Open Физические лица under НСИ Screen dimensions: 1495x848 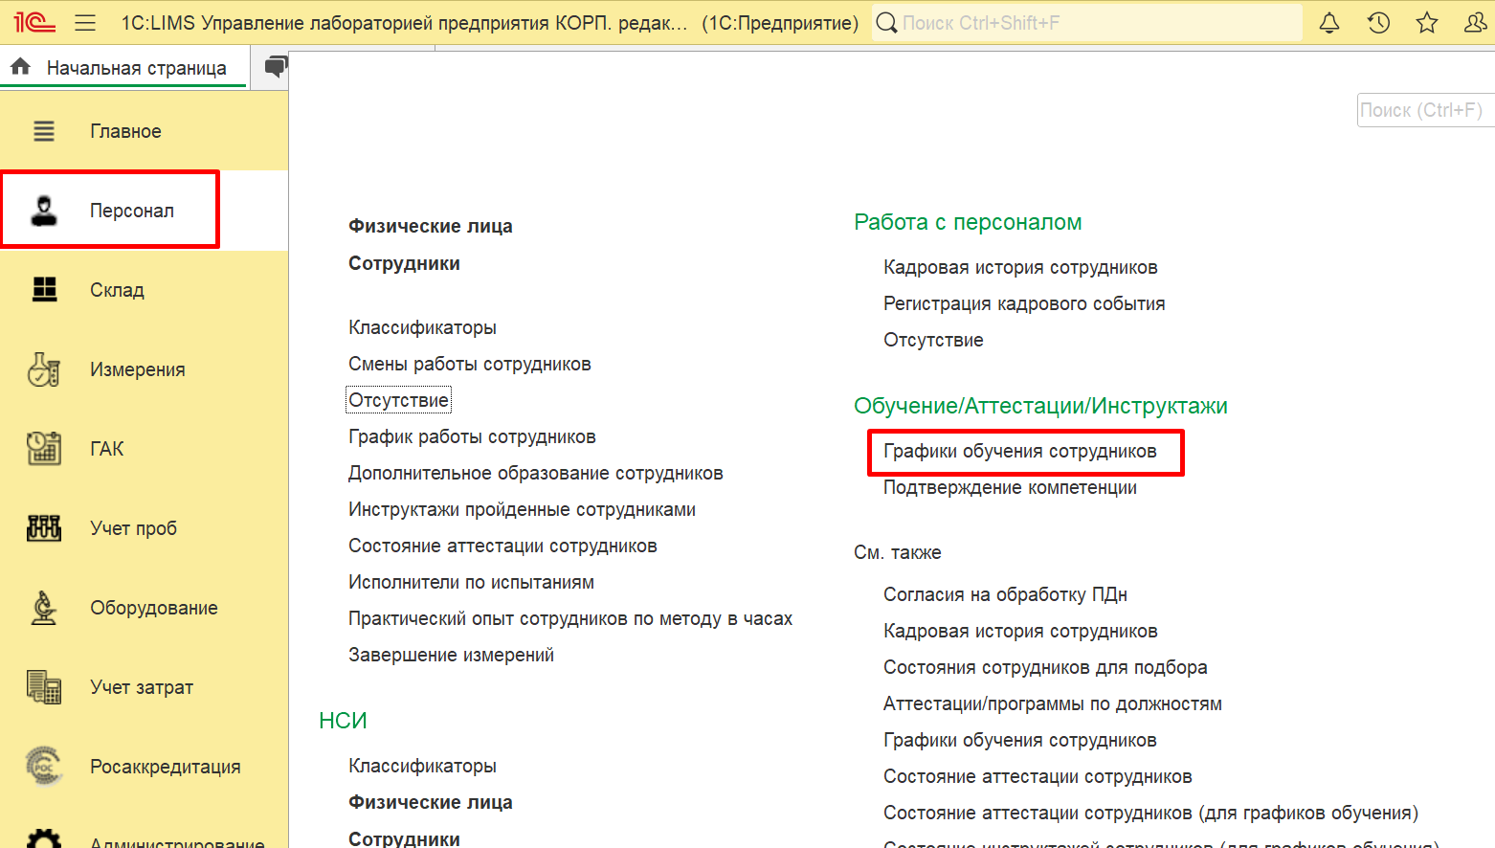tap(431, 802)
